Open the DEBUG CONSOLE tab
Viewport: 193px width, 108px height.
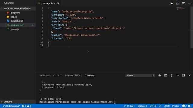point(73,75)
